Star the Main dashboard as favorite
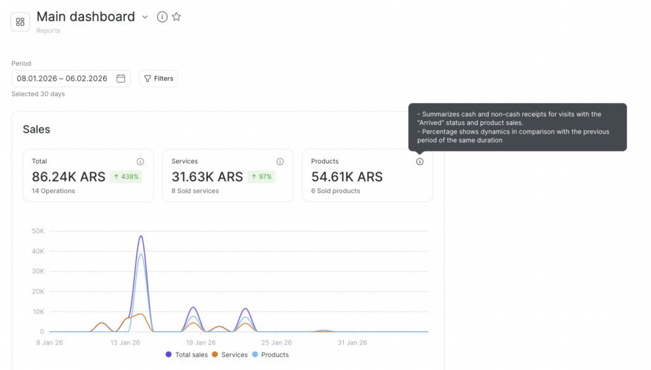 coord(177,17)
